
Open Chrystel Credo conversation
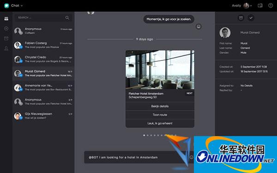point(43,59)
